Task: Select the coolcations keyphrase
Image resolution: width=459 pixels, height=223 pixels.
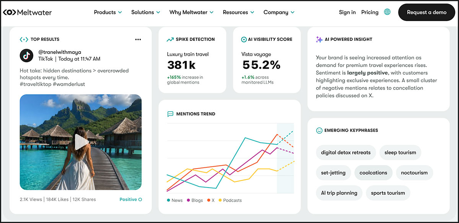Action: click(x=373, y=173)
